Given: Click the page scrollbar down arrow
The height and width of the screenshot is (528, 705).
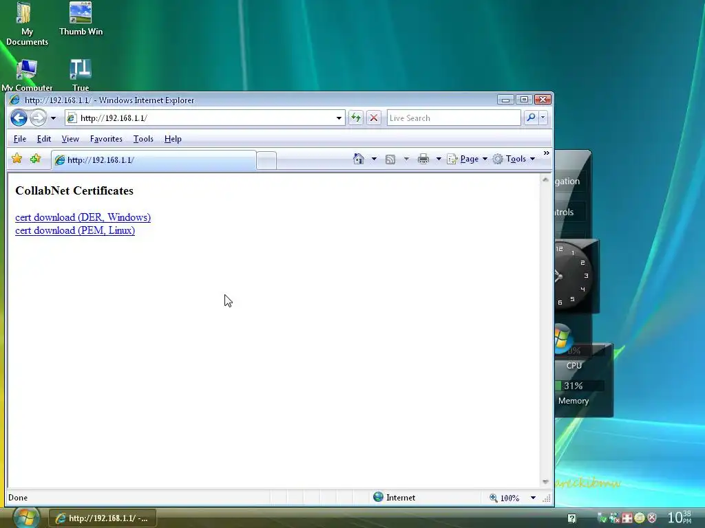Looking at the screenshot, I should tap(545, 482).
